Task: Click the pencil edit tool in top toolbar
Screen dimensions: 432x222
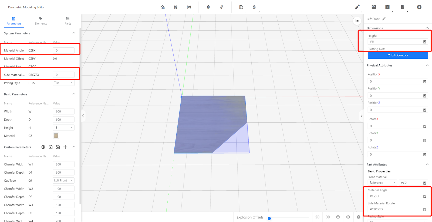Action: [x=357, y=7]
